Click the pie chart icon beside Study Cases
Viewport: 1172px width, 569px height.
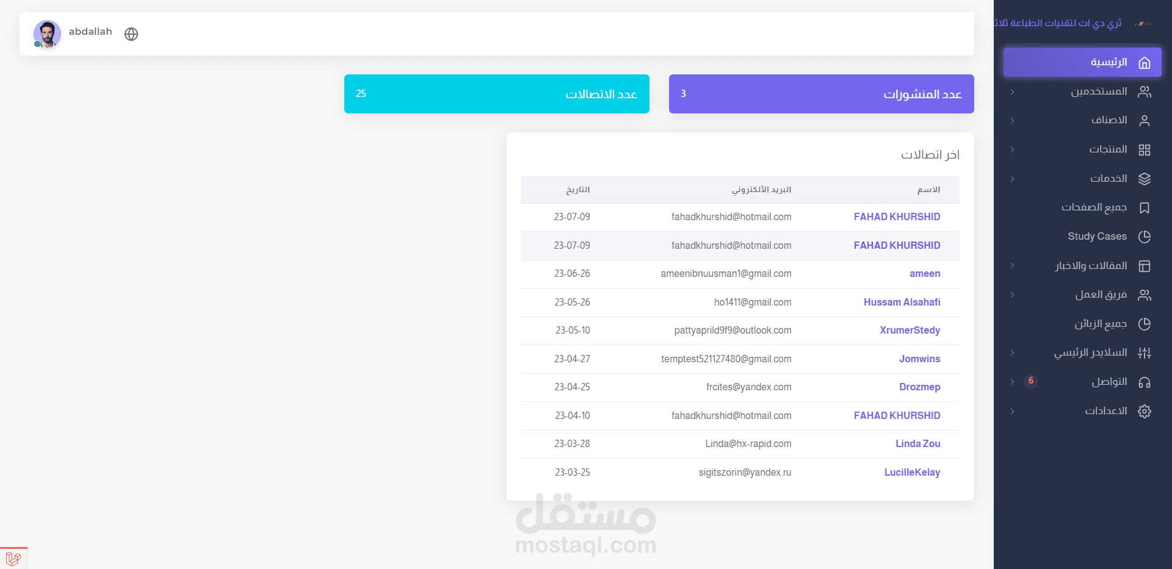pos(1145,237)
